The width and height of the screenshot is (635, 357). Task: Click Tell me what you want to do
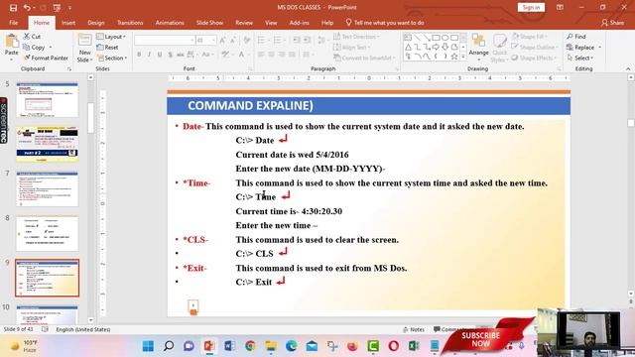[x=385, y=23]
